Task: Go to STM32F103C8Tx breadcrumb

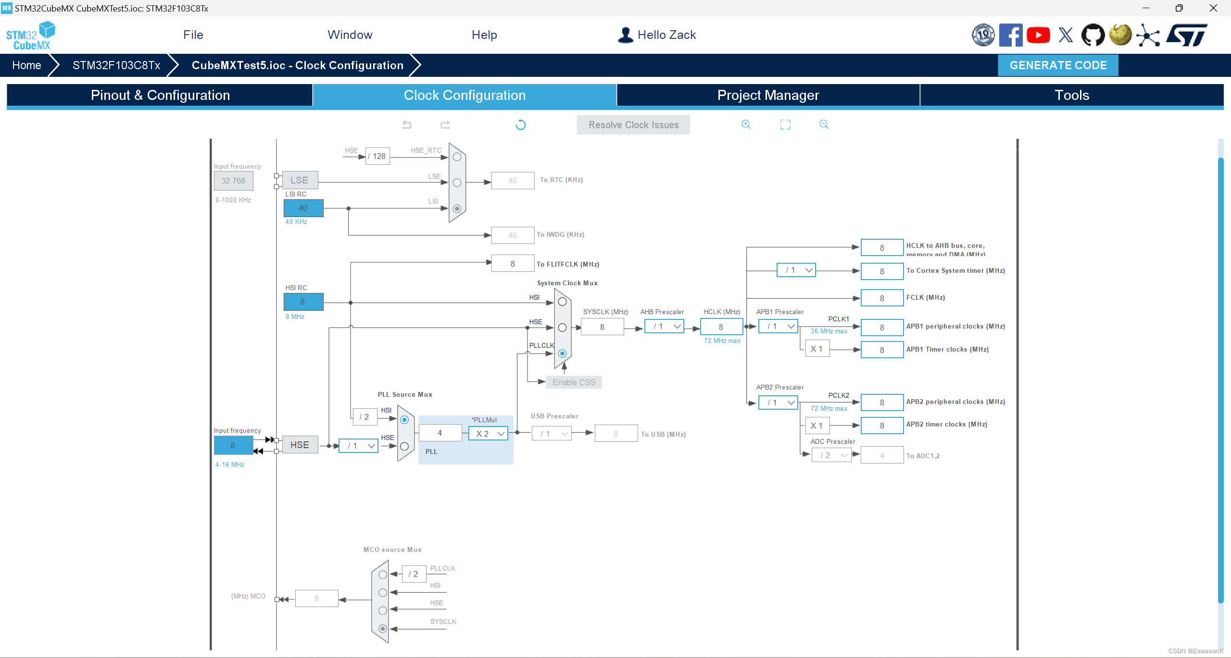Action: 116,65
